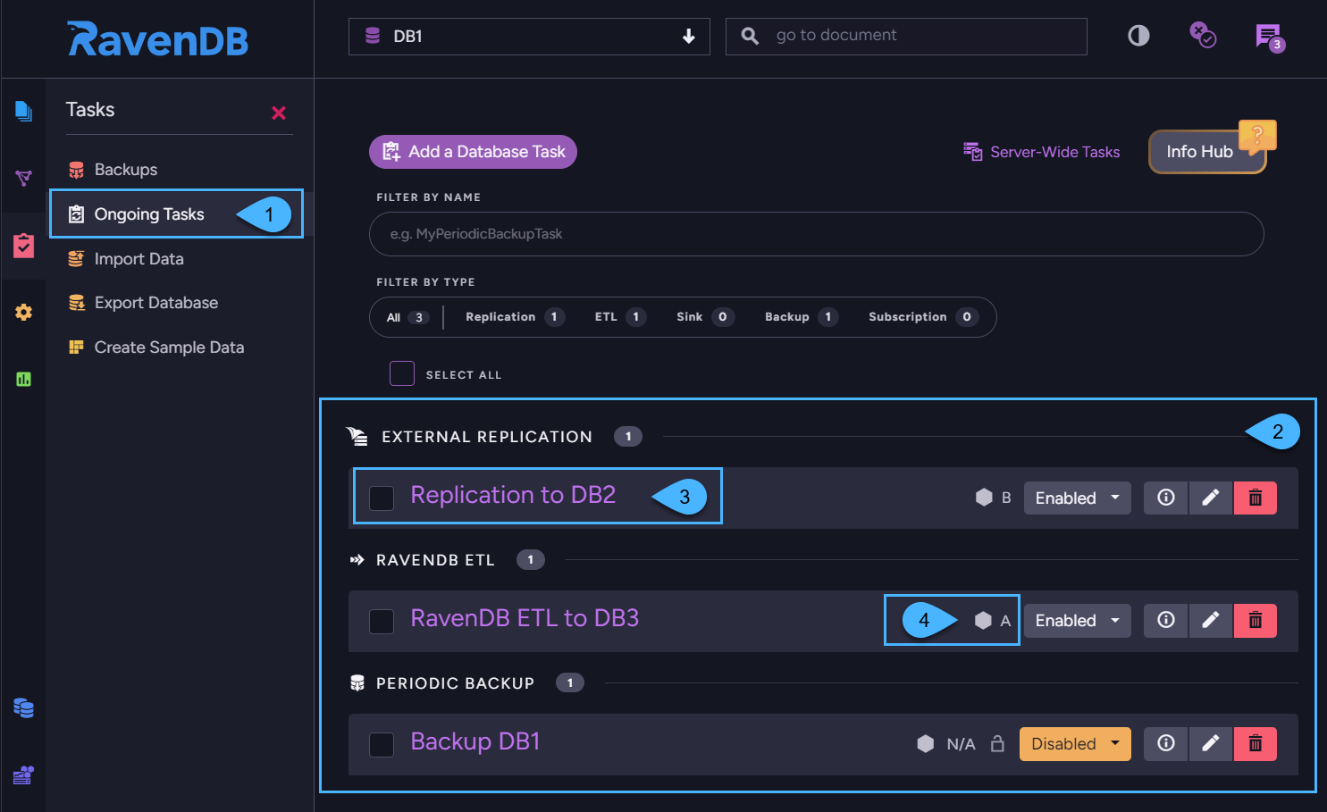Image resolution: width=1327 pixels, height=812 pixels.
Task: Open the Indexes sidebar icon
Action: [x=23, y=178]
